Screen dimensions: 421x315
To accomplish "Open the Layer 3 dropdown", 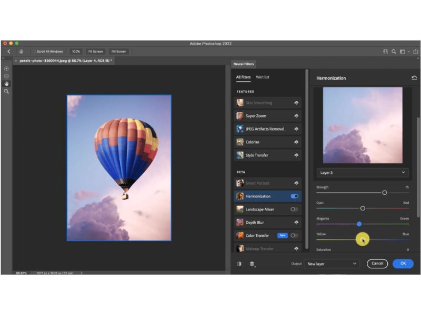I will [x=362, y=172].
